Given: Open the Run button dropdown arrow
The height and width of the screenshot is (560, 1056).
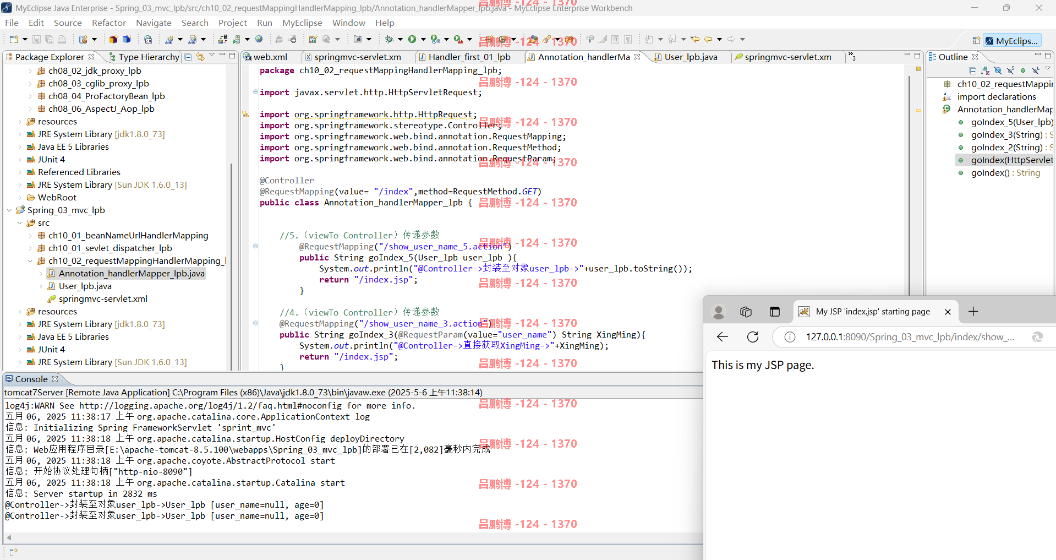Looking at the screenshot, I should [423, 39].
